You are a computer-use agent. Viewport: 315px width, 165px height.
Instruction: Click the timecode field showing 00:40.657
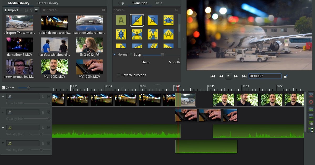tap(265, 76)
